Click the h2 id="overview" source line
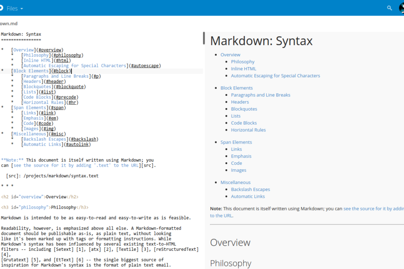Image resolution: width=404 pixels, height=269 pixels. tap(40, 197)
